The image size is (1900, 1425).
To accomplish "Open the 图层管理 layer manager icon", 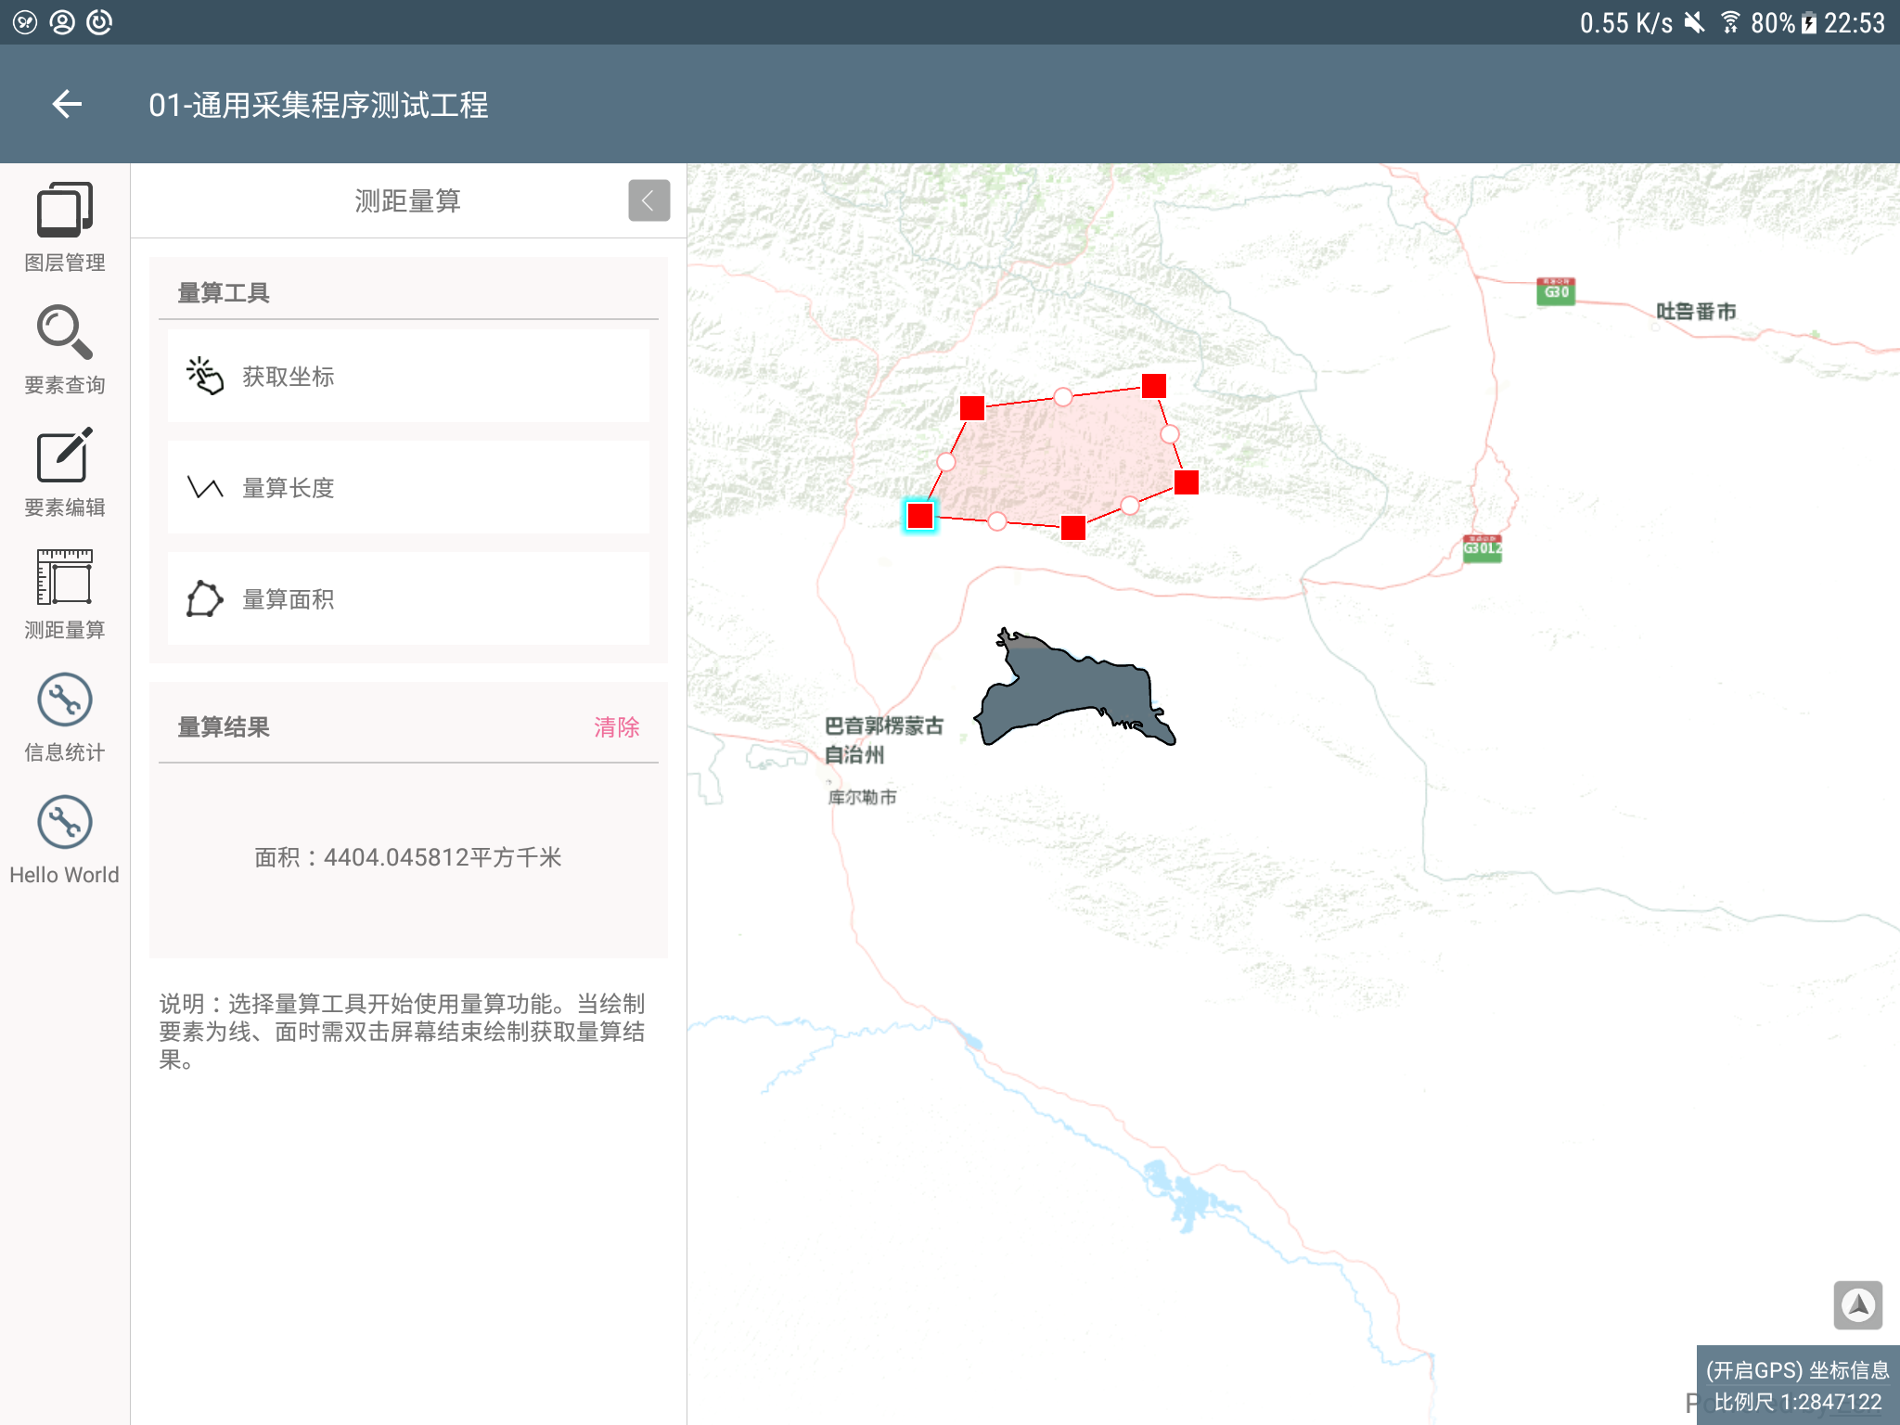I will (64, 211).
